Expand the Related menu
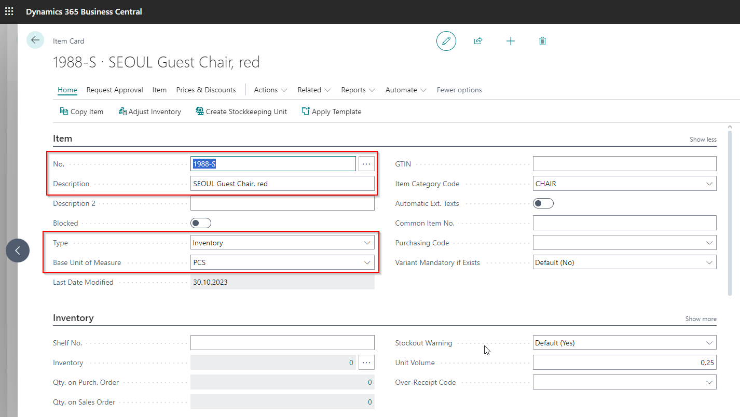The image size is (740, 417). [314, 90]
